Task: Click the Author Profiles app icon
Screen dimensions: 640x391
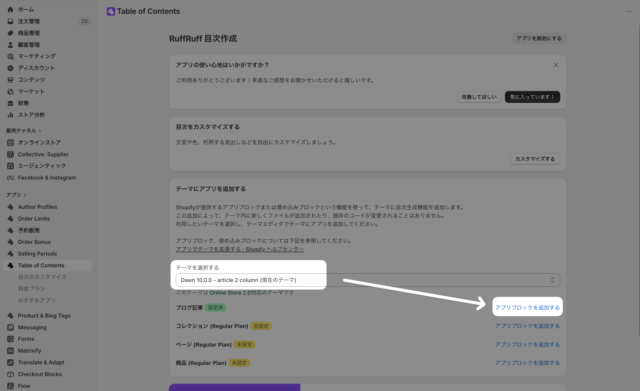Action: 10,207
